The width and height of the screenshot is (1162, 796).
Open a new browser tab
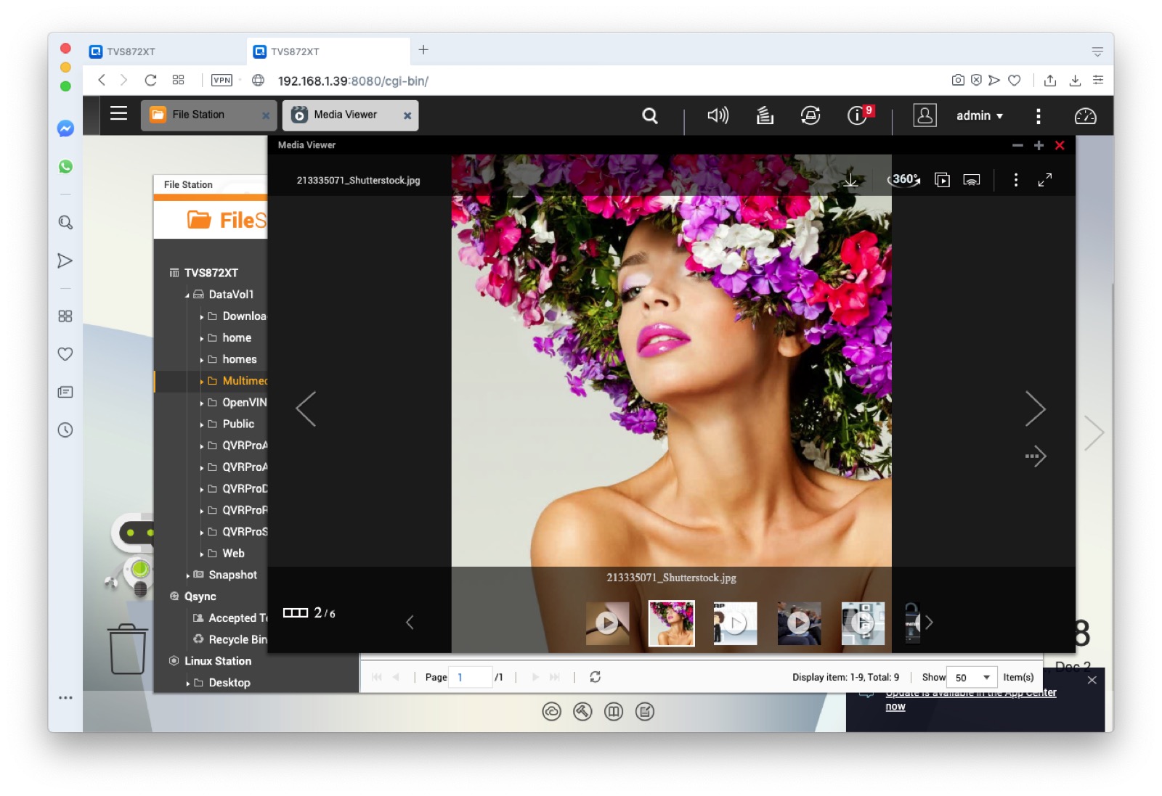tap(423, 50)
